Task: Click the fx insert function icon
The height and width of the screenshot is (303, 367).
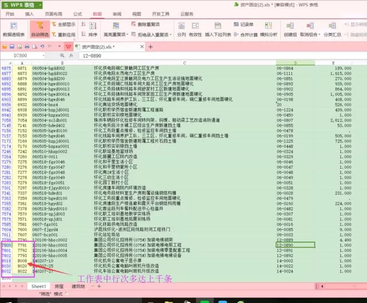Action: tap(71, 55)
